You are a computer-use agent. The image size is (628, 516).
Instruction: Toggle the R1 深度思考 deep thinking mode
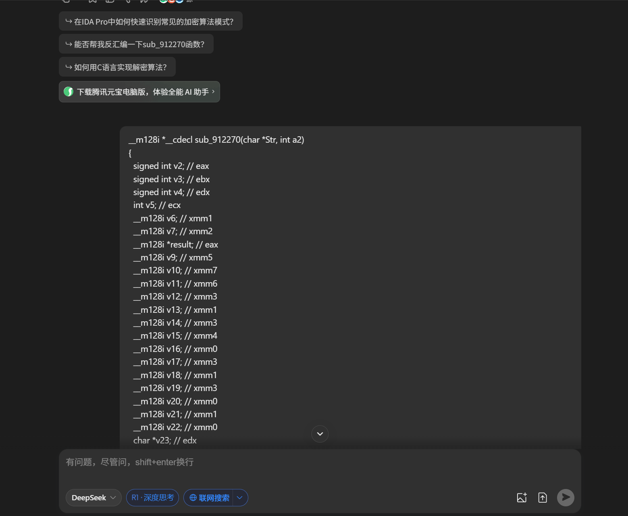click(152, 498)
